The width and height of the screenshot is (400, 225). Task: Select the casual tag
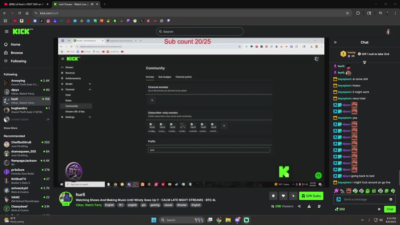point(168,205)
